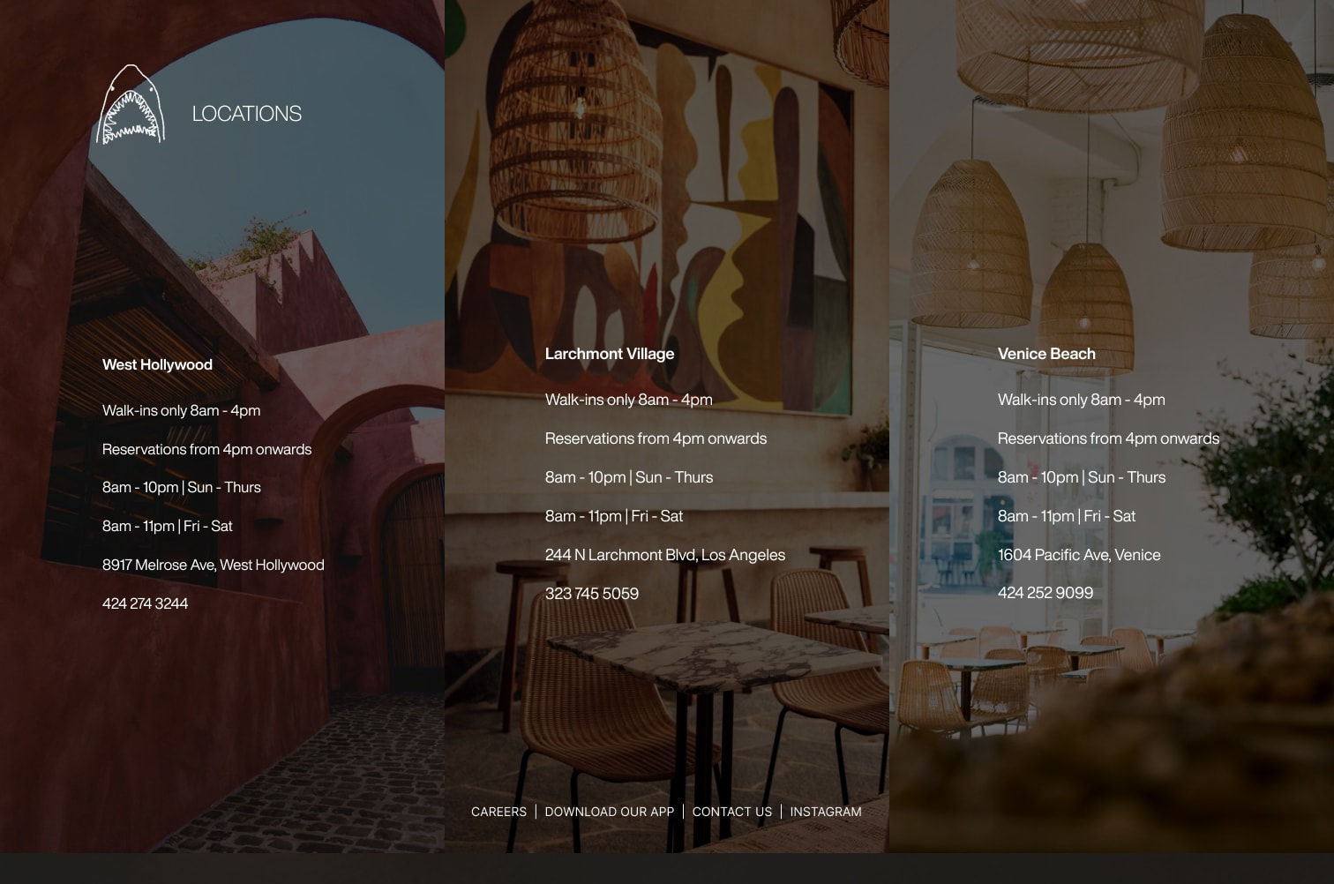Select the West Hollywood location title
The width and height of the screenshot is (1334, 884).
[157, 364]
